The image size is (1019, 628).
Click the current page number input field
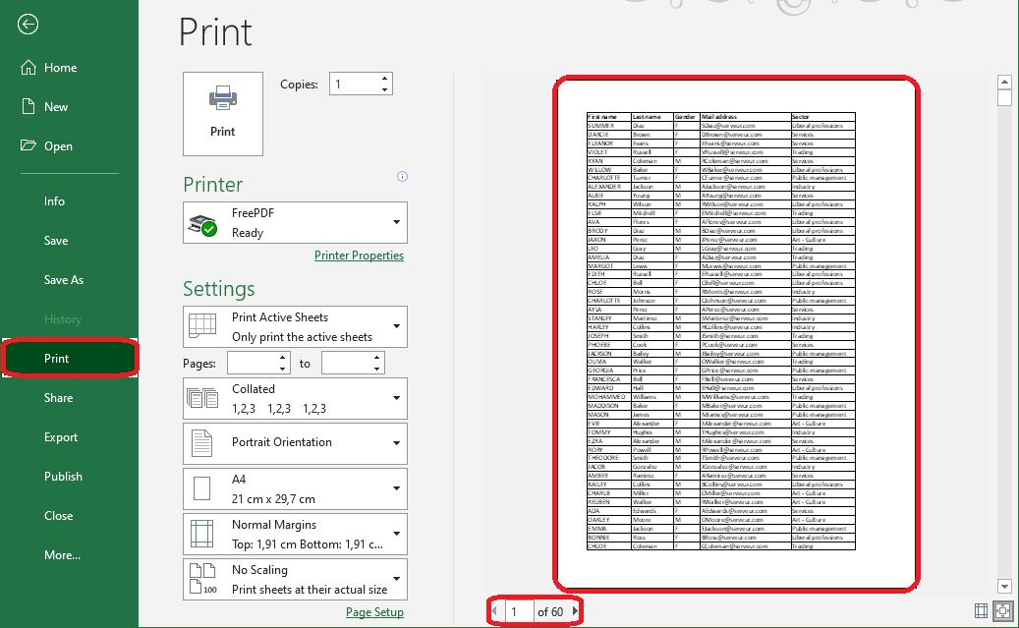tap(517, 611)
